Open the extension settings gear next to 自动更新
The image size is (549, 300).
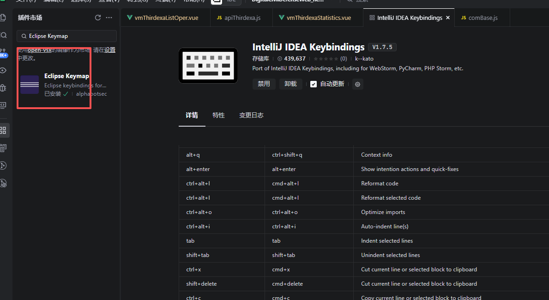(357, 84)
